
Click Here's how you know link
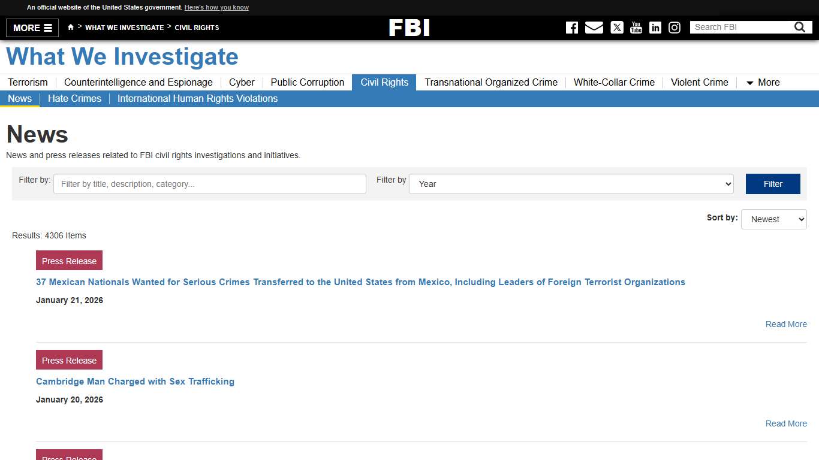pyautogui.click(x=216, y=7)
